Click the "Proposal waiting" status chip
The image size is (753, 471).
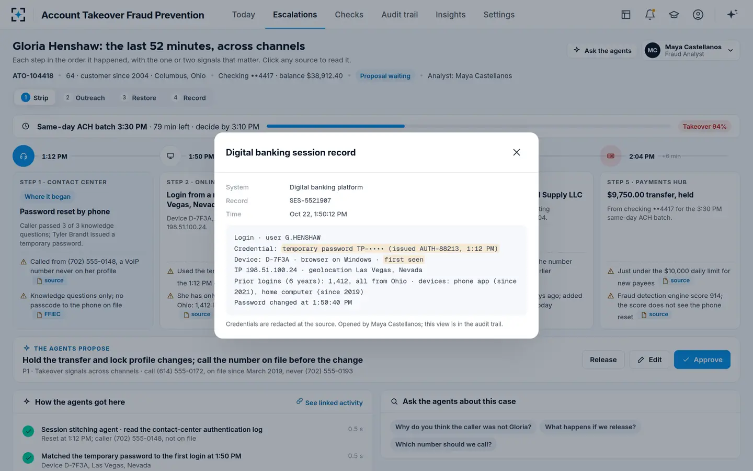(x=385, y=76)
